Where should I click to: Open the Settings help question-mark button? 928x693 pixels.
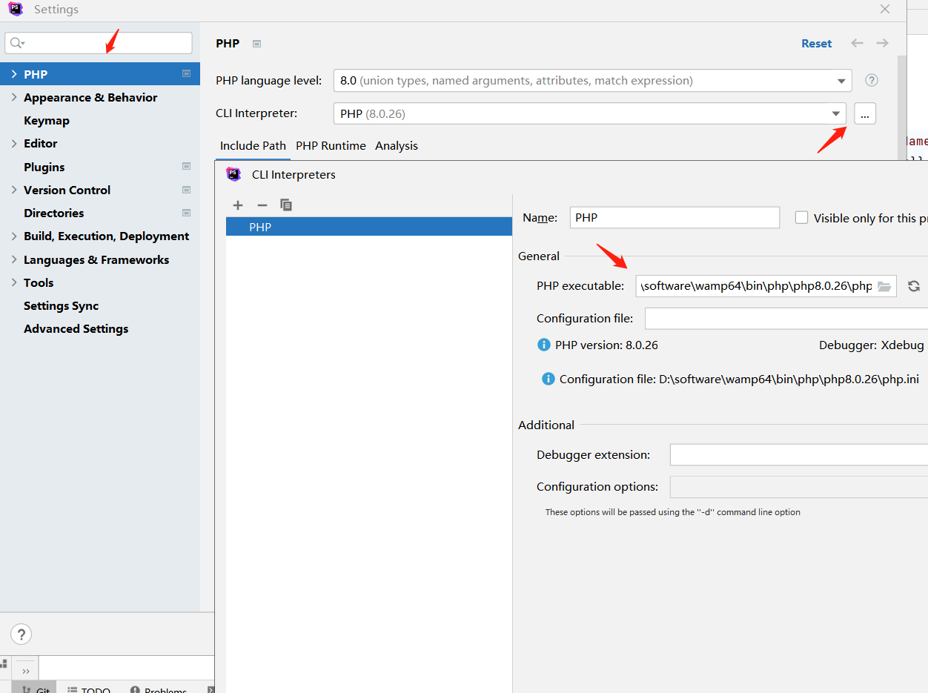[21, 634]
